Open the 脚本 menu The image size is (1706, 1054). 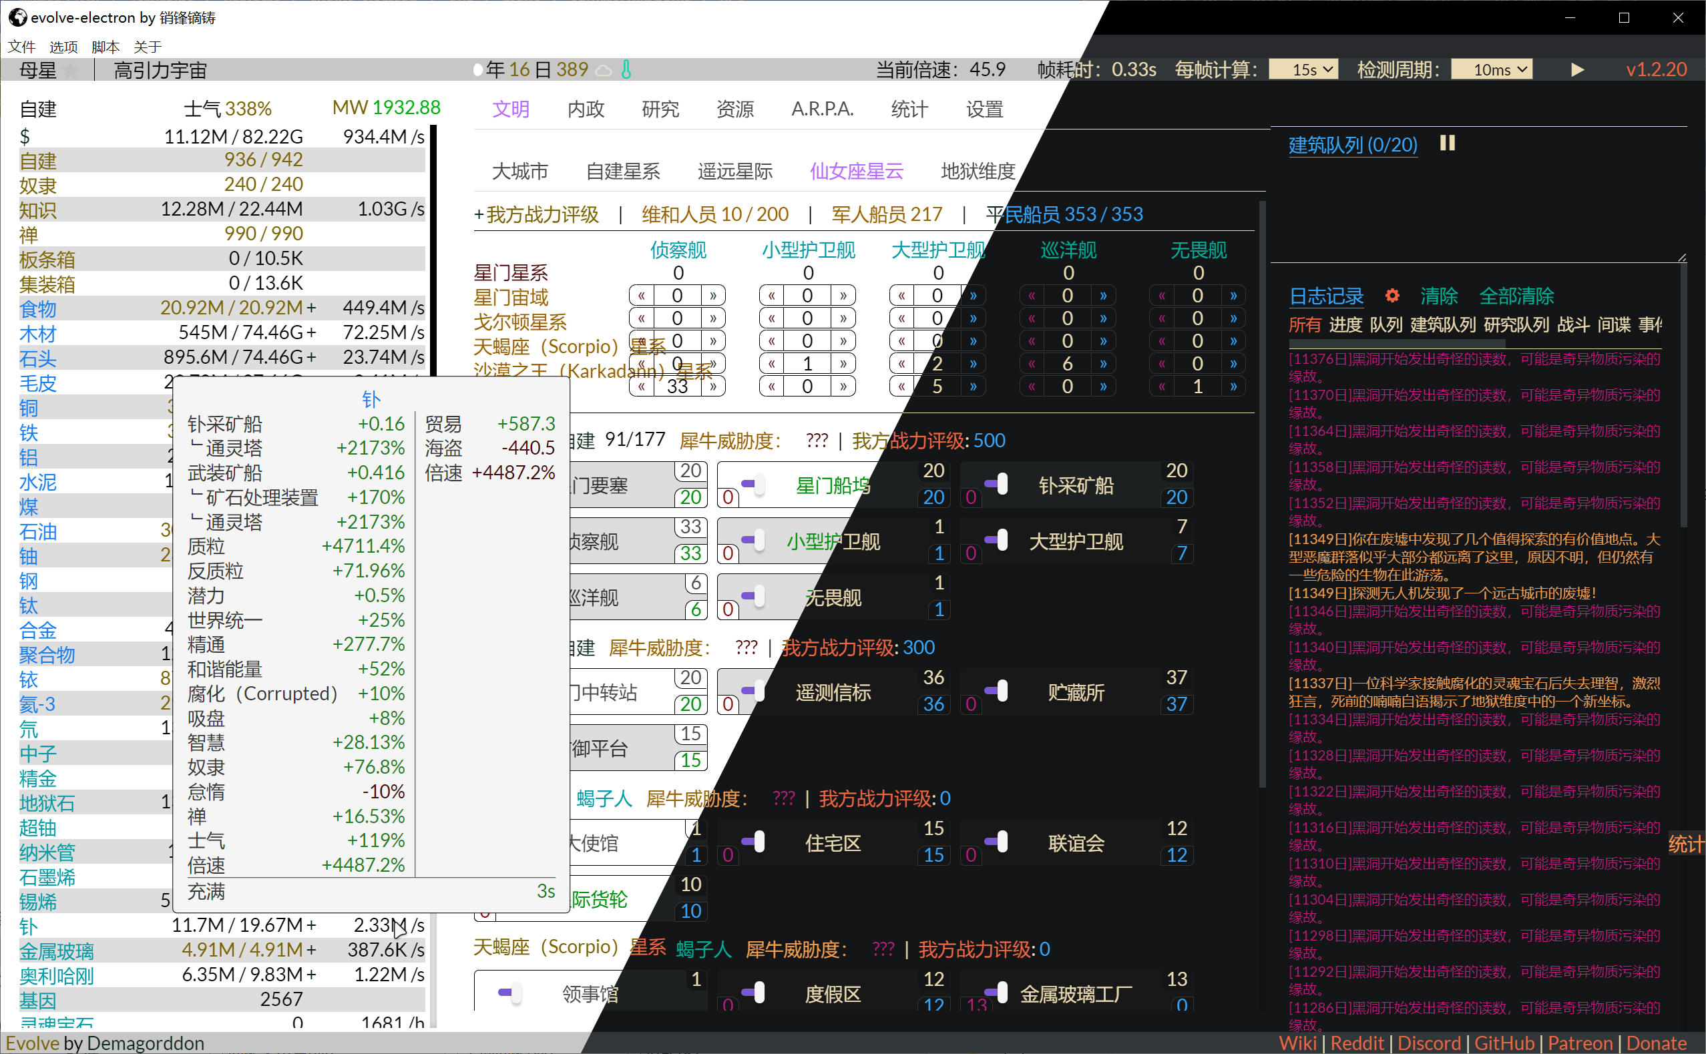(105, 47)
